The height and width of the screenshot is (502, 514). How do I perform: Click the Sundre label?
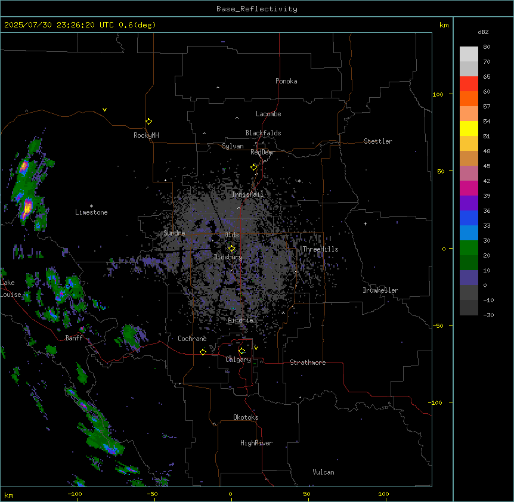[174, 233]
